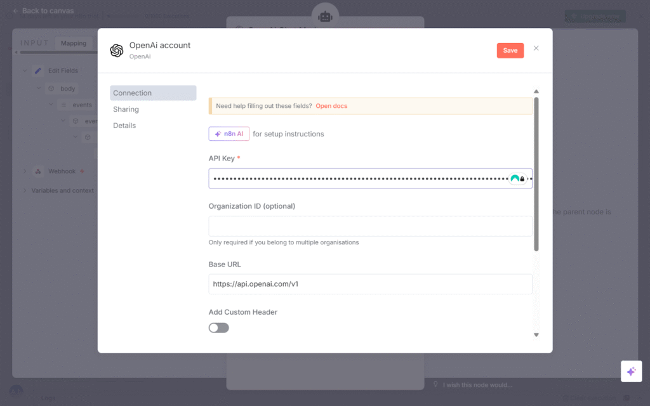Save the OpenAi credential
The image size is (650, 406).
[x=510, y=51]
